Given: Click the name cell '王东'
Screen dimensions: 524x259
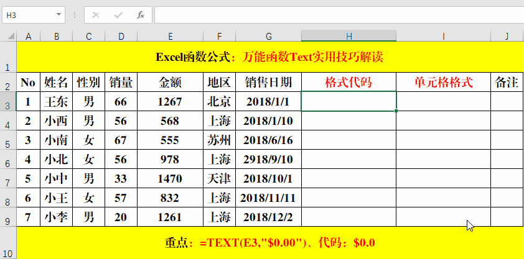Looking at the screenshot, I should pos(57,101).
